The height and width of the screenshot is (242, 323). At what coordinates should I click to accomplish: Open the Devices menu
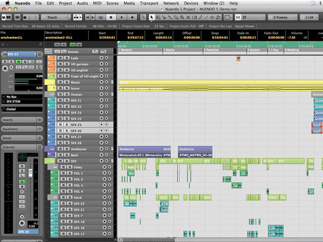click(x=191, y=3)
